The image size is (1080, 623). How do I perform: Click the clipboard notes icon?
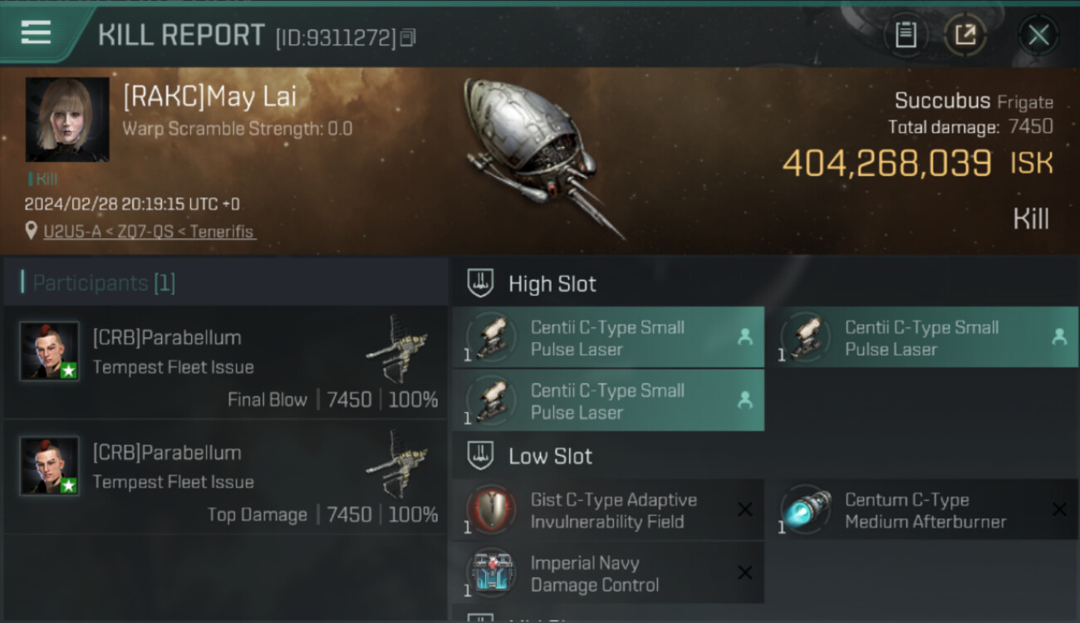tap(906, 35)
